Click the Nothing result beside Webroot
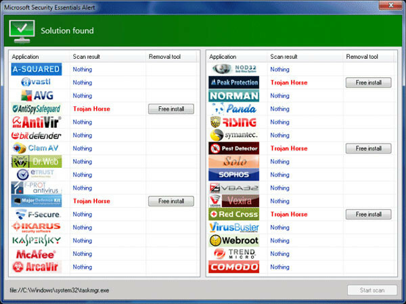The width and height of the screenshot is (406, 304). click(279, 241)
